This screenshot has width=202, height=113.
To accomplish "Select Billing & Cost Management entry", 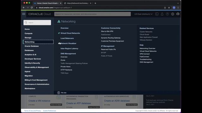I will click(x=36, y=80).
